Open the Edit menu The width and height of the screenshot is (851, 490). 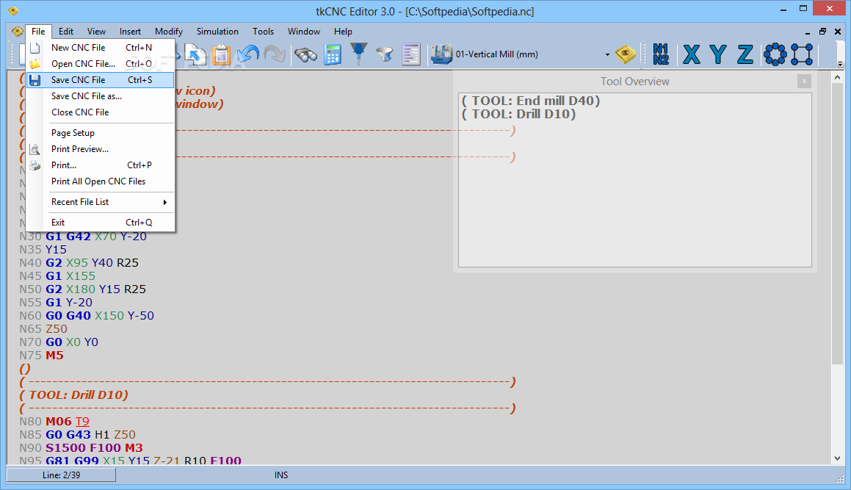[65, 32]
